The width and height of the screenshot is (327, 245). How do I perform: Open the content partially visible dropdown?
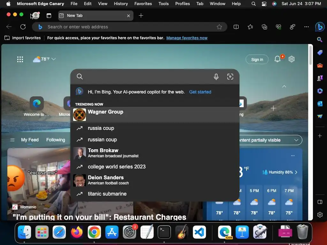coord(271,140)
